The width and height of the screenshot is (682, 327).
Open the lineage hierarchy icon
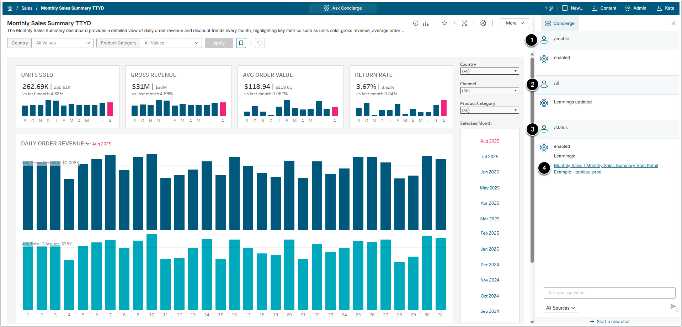426,23
